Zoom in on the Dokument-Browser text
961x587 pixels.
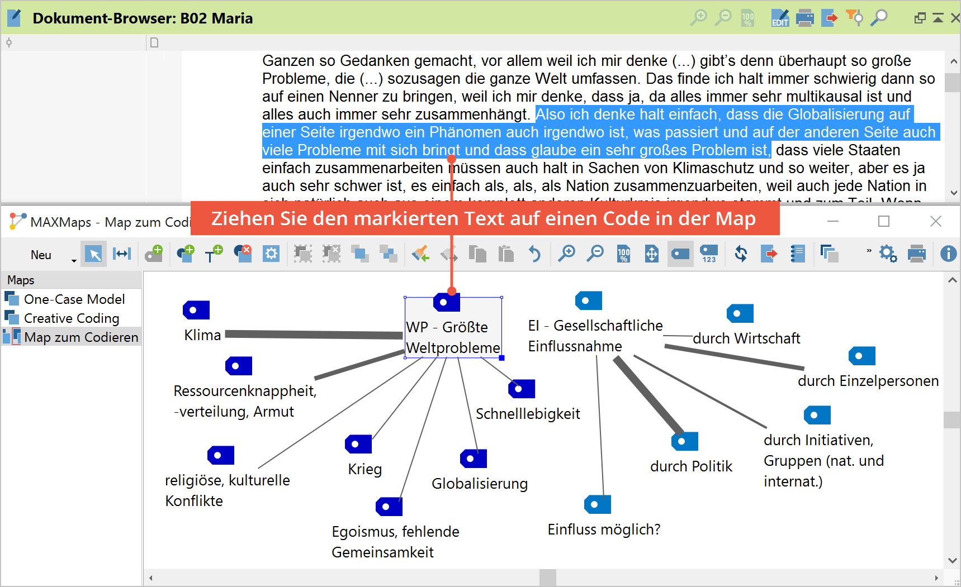pyautogui.click(x=698, y=18)
